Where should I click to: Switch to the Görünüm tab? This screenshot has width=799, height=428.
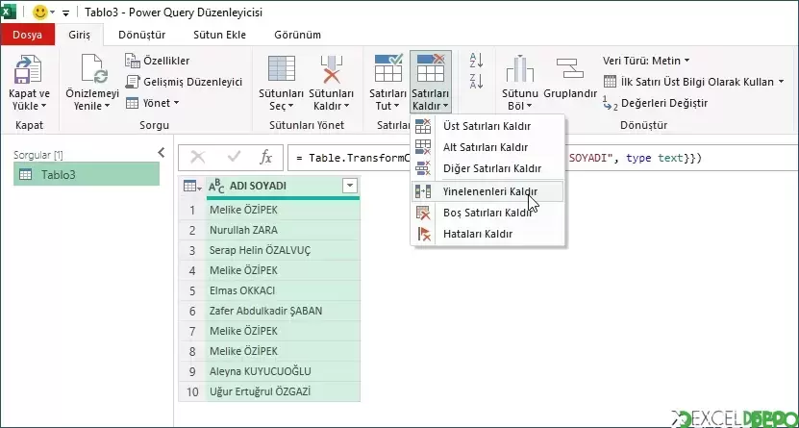coord(298,36)
